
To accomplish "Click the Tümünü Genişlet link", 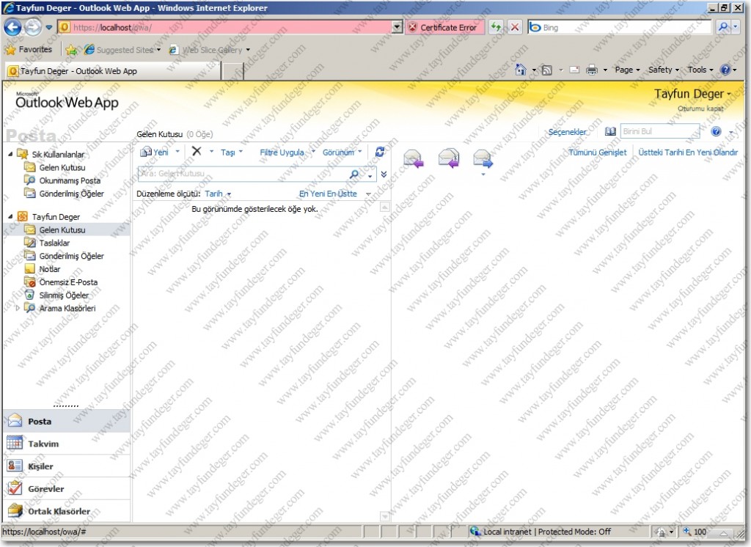I will pyautogui.click(x=598, y=152).
